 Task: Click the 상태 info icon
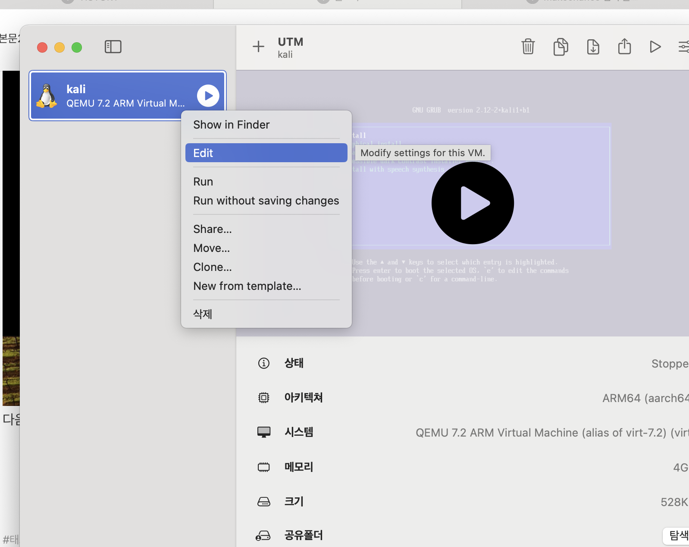pyautogui.click(x=263, y=363)
